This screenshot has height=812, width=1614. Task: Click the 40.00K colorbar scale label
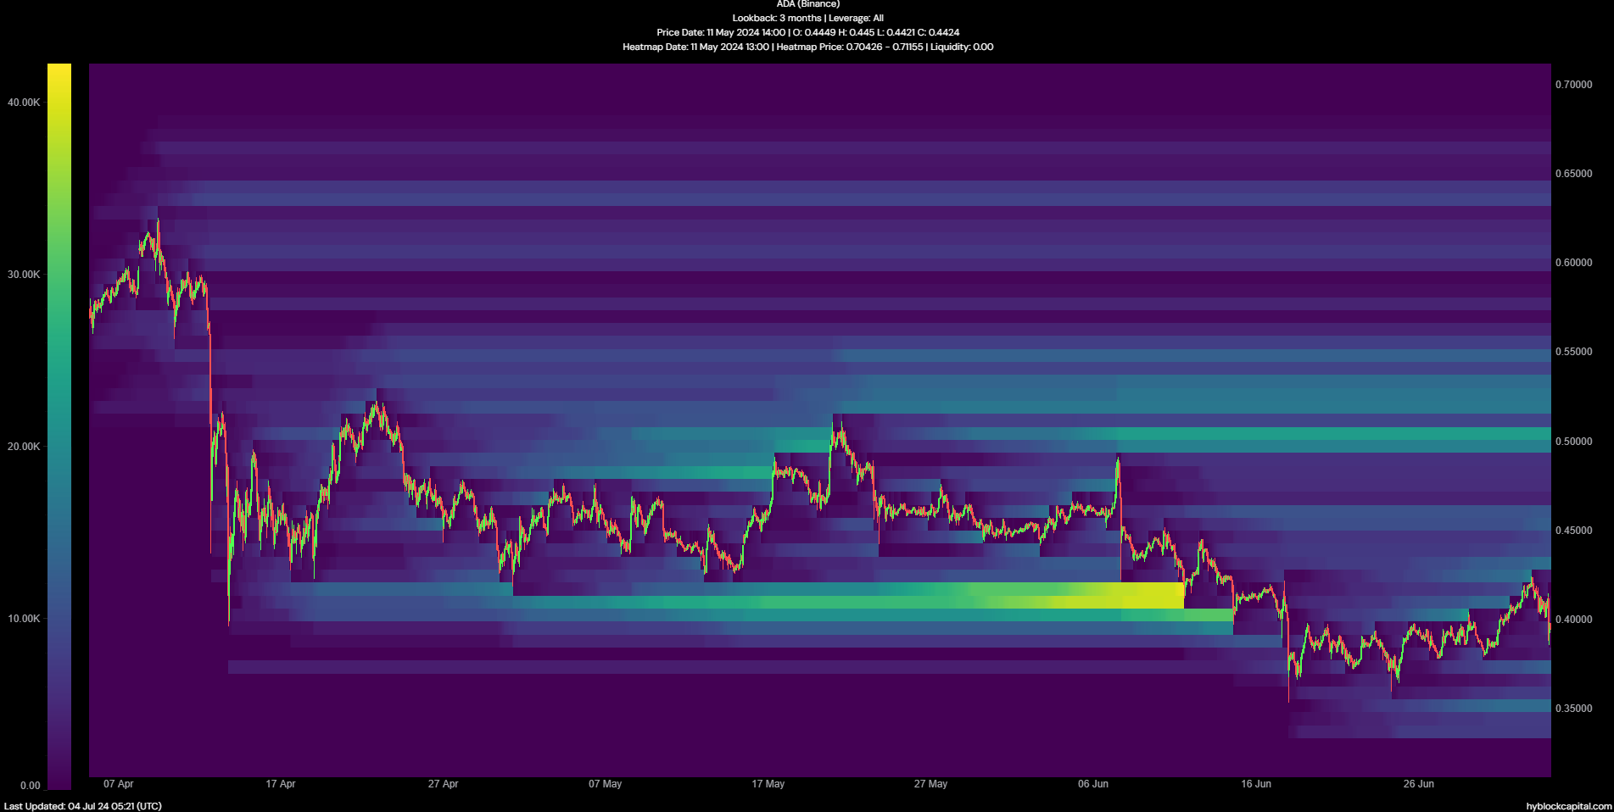click(x=24, y=103)
